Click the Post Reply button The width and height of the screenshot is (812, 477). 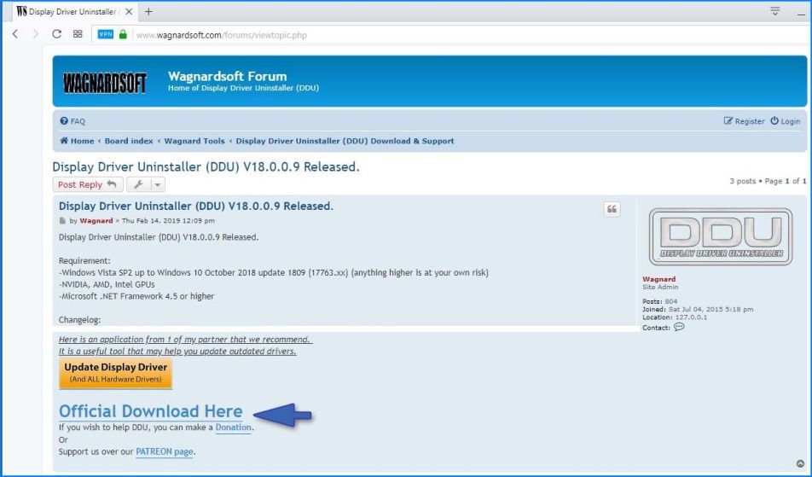click(x=87, y=184)
